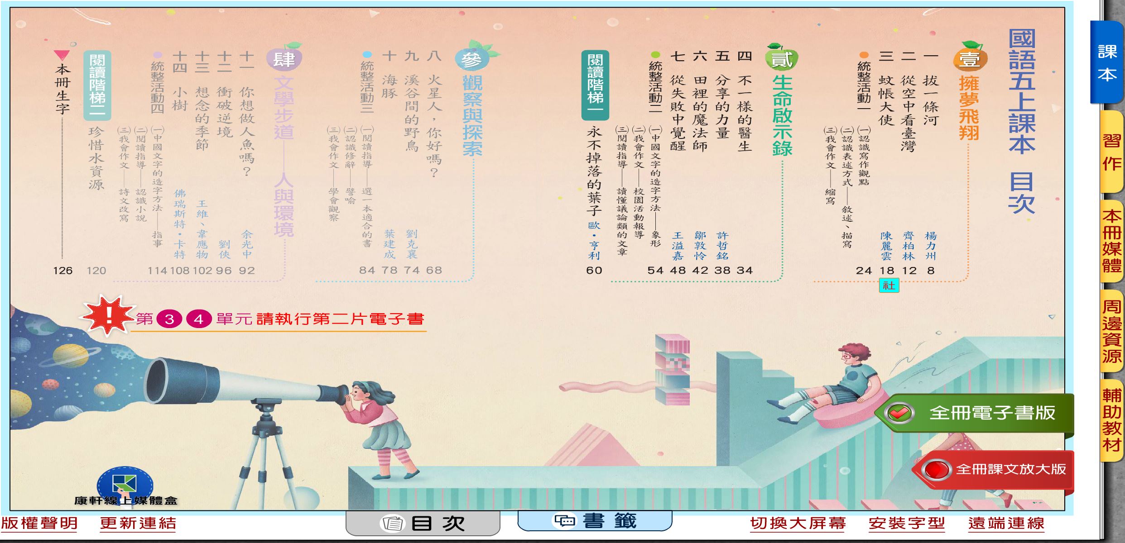Click the 目次 list icon at bottom
Image resolution: width=1125 pixels, height=543 pixels.
pyautogui.click(x=393, y=523)
